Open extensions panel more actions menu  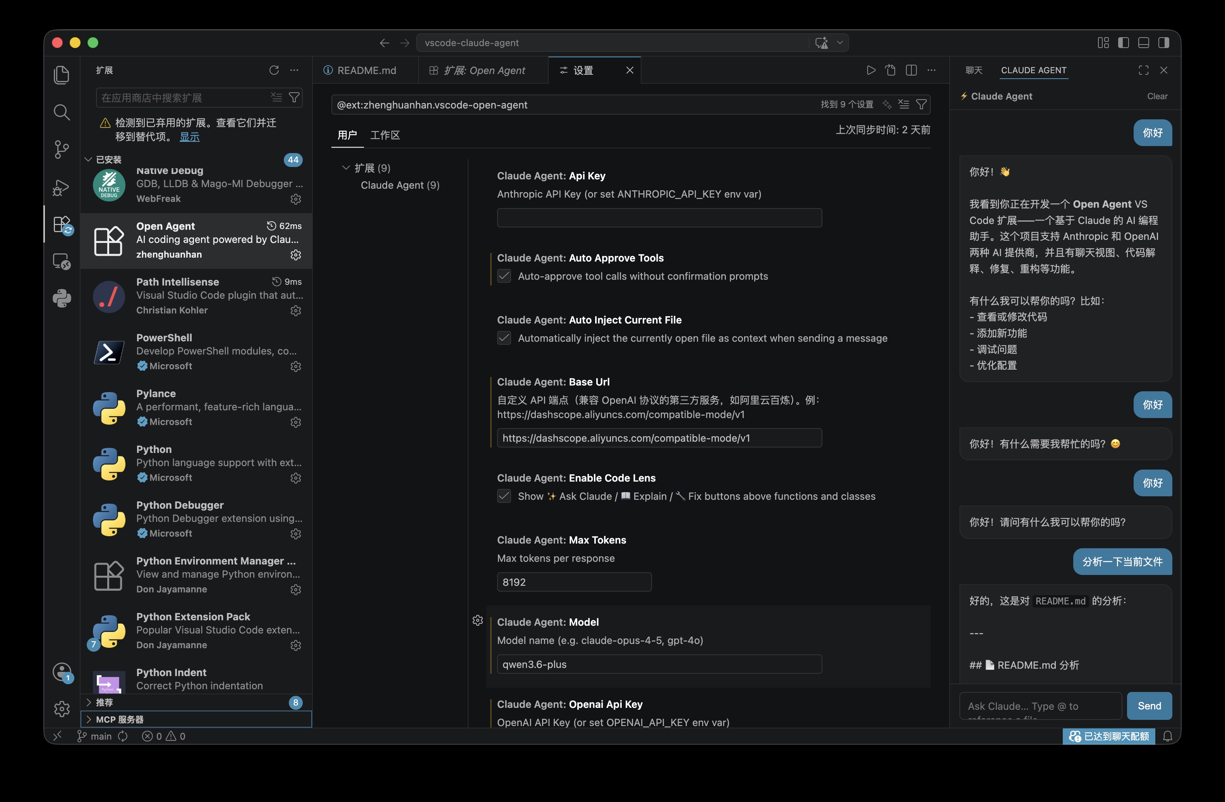coord(294,70)
